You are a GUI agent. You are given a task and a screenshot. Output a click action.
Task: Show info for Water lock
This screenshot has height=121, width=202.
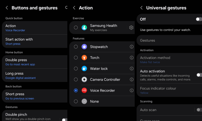tap(131, 69)
